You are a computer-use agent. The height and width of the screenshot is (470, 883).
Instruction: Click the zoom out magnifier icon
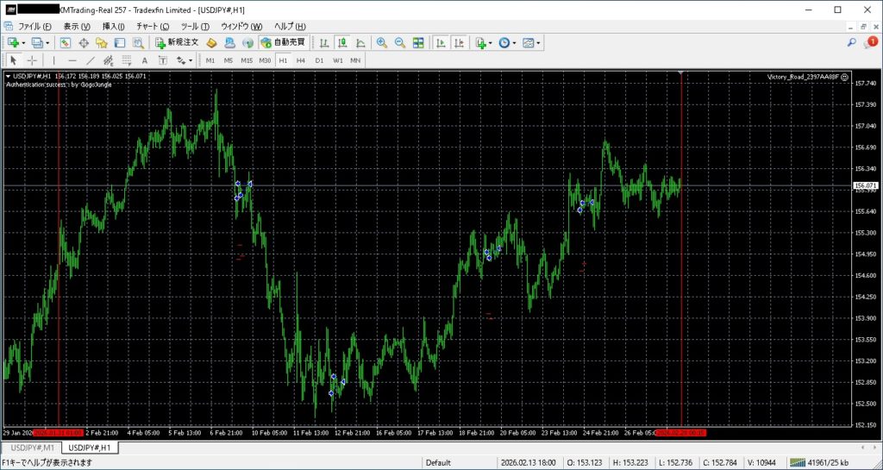(x=400, y=42)
